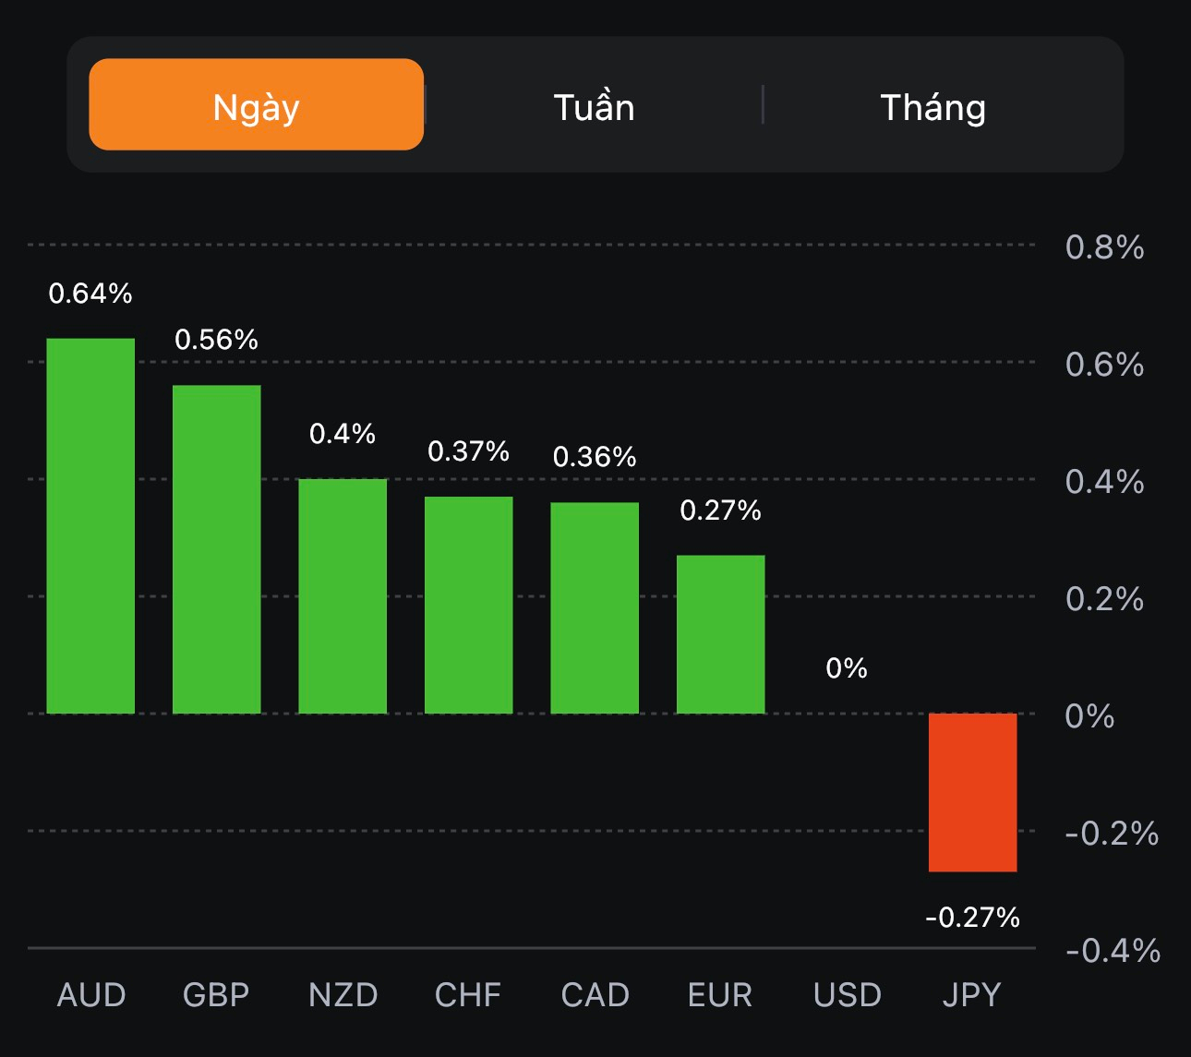Click the 0% value above USD
The image size is (1191, 1057).
click(847, 667)
